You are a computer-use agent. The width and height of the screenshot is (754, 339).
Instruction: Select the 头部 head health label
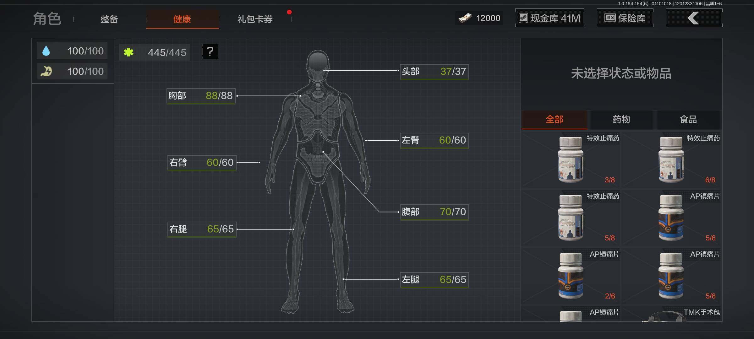pyautogui.click(x=434, y=72)
